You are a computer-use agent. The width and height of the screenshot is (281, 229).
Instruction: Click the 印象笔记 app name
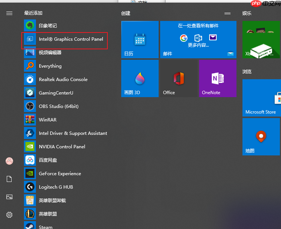[48, 25]
